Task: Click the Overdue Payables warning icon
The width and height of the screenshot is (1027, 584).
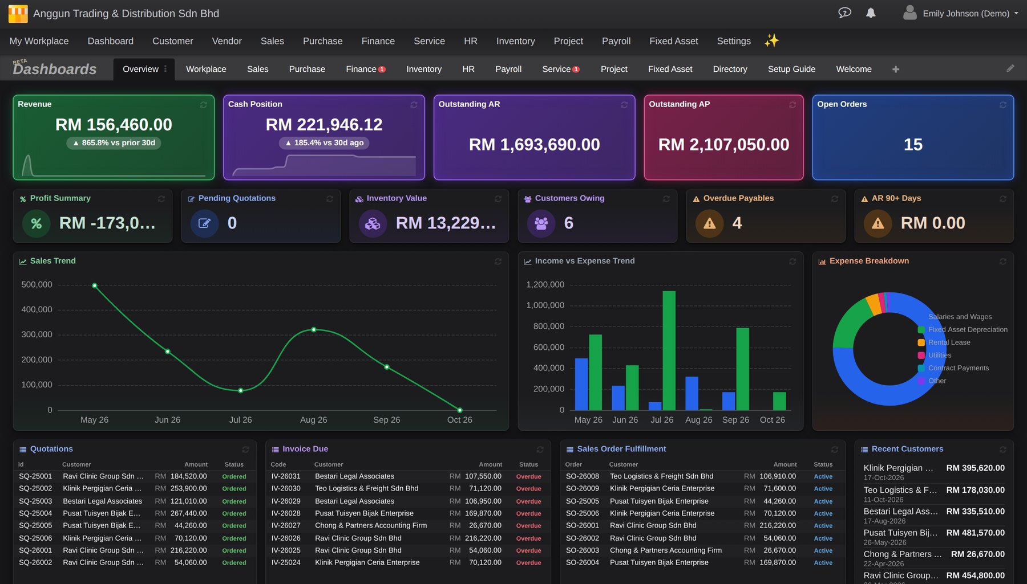Action: (709, 223)
